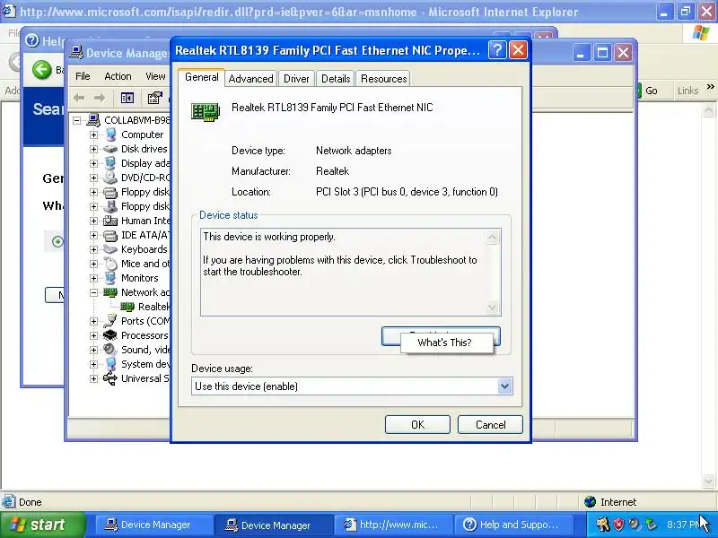Collapse the Network adapters node

click(x=93, y=292)
